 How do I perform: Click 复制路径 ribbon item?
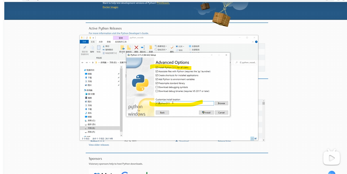pos(108,50)
